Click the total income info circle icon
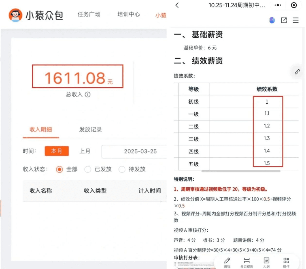The image size is (306, 269). pos(88,95)
